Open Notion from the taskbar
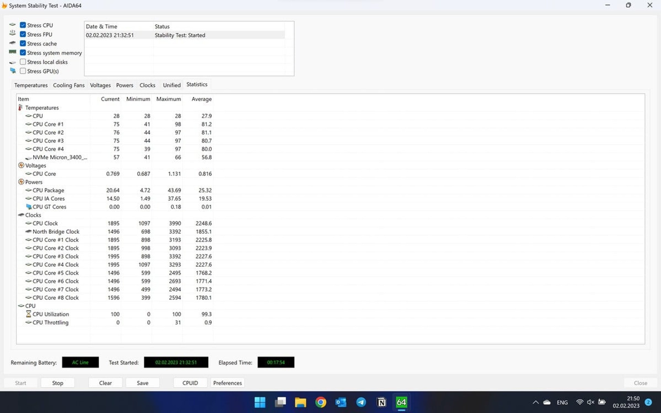661x413 pixels. point(381,402)
